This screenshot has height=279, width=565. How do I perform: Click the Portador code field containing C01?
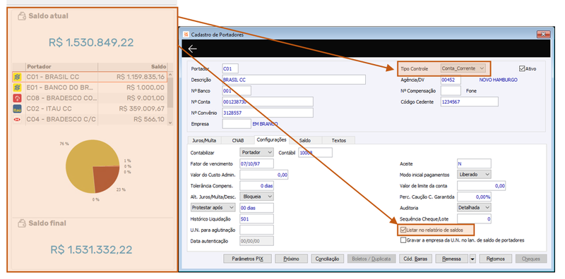click(230, 68)
